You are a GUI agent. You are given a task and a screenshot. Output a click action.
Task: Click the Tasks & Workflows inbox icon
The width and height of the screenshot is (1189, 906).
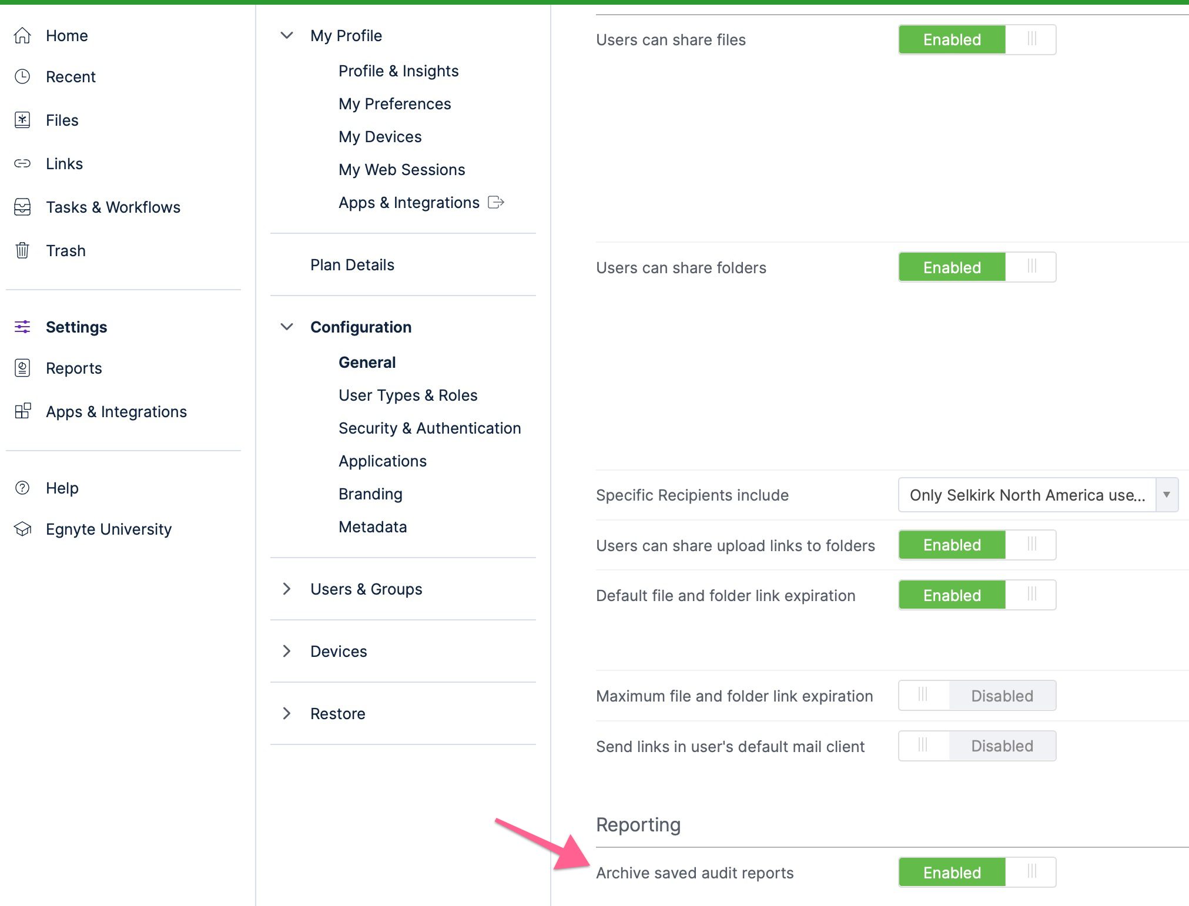coord(22,207)
